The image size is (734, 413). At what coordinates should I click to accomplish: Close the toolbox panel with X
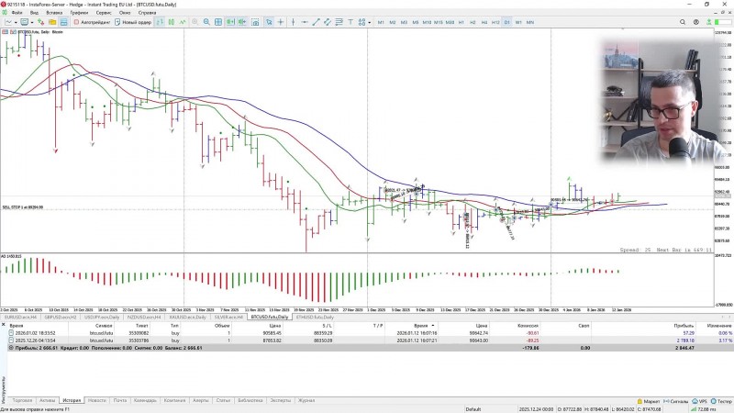(x=4, y=325)
